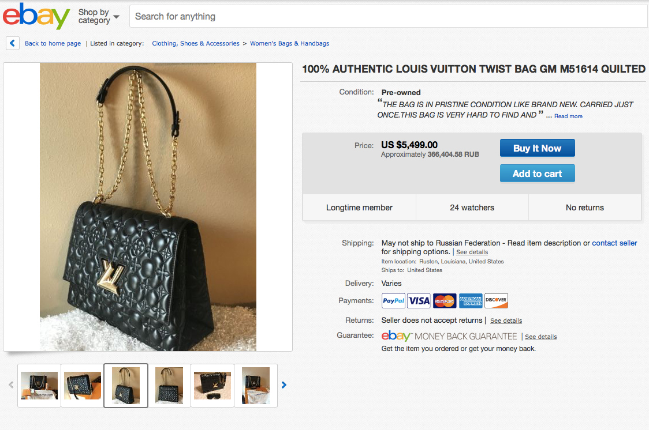The image size is (649, 430).
Task: Go to Women's Bags & Handbags category
Action: coord(289,43)
